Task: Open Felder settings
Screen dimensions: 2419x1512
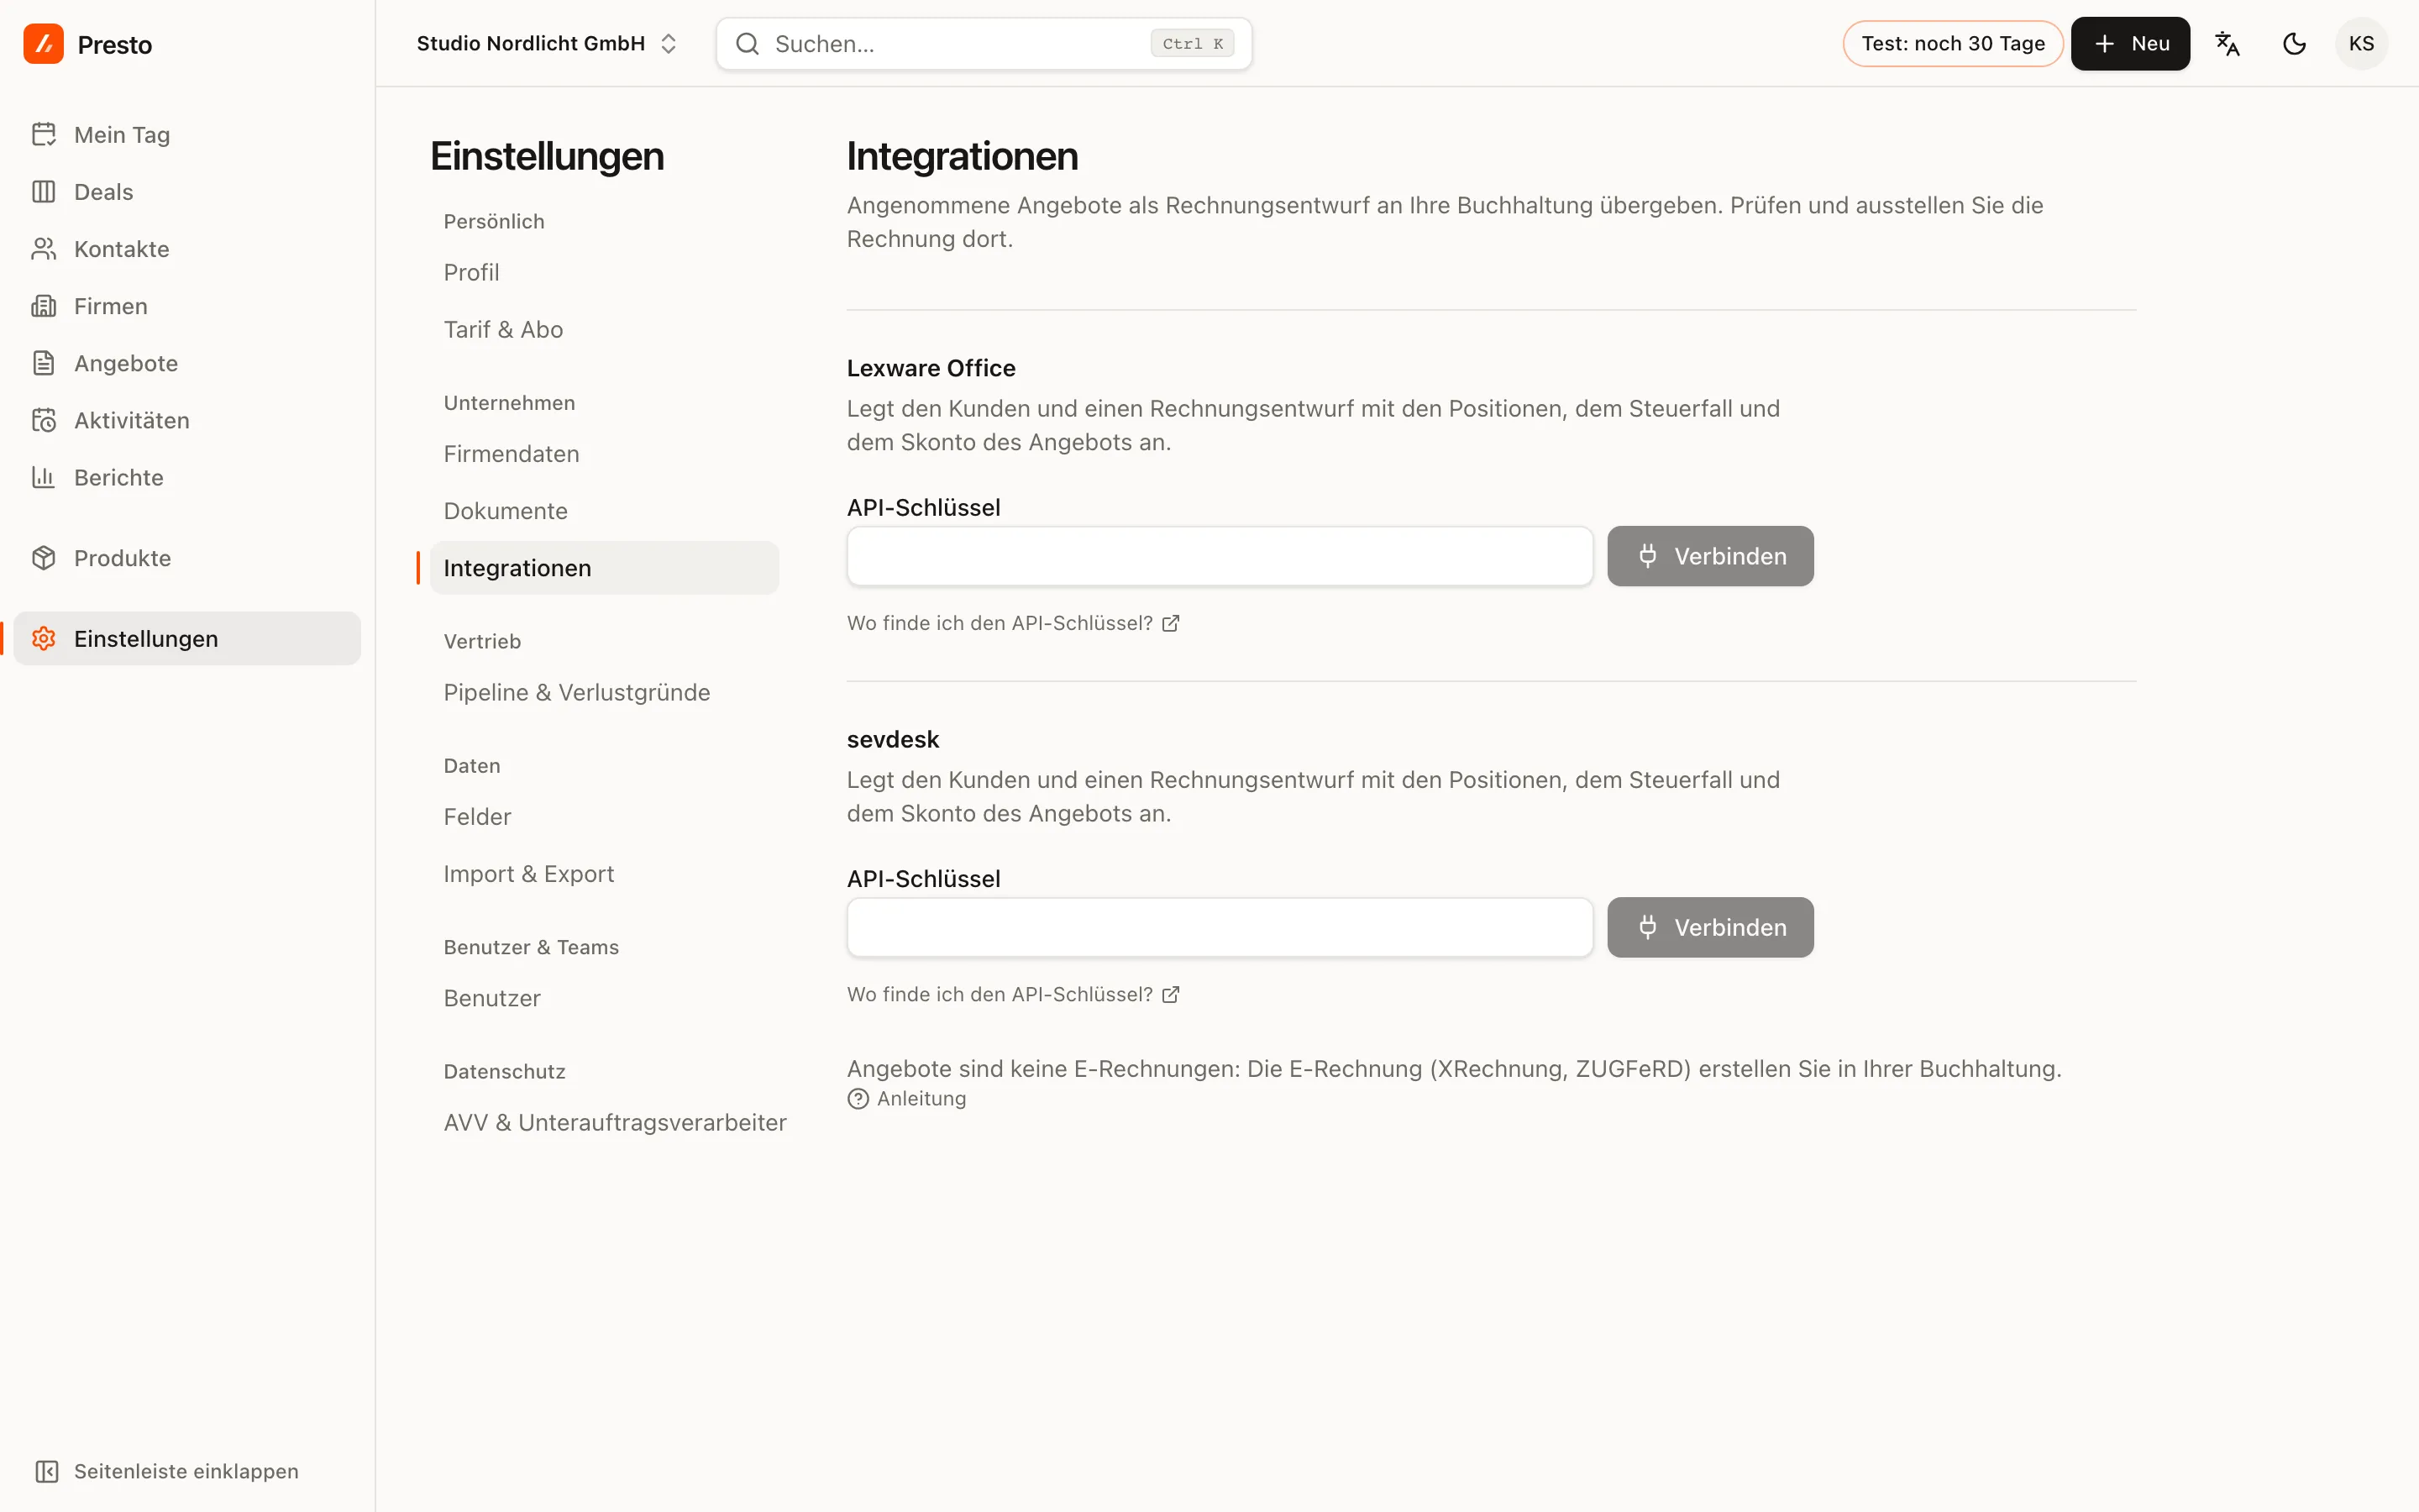Action: click(x=604, y=816)
